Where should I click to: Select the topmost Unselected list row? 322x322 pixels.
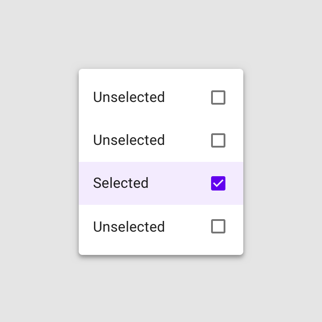pos(161,97)
